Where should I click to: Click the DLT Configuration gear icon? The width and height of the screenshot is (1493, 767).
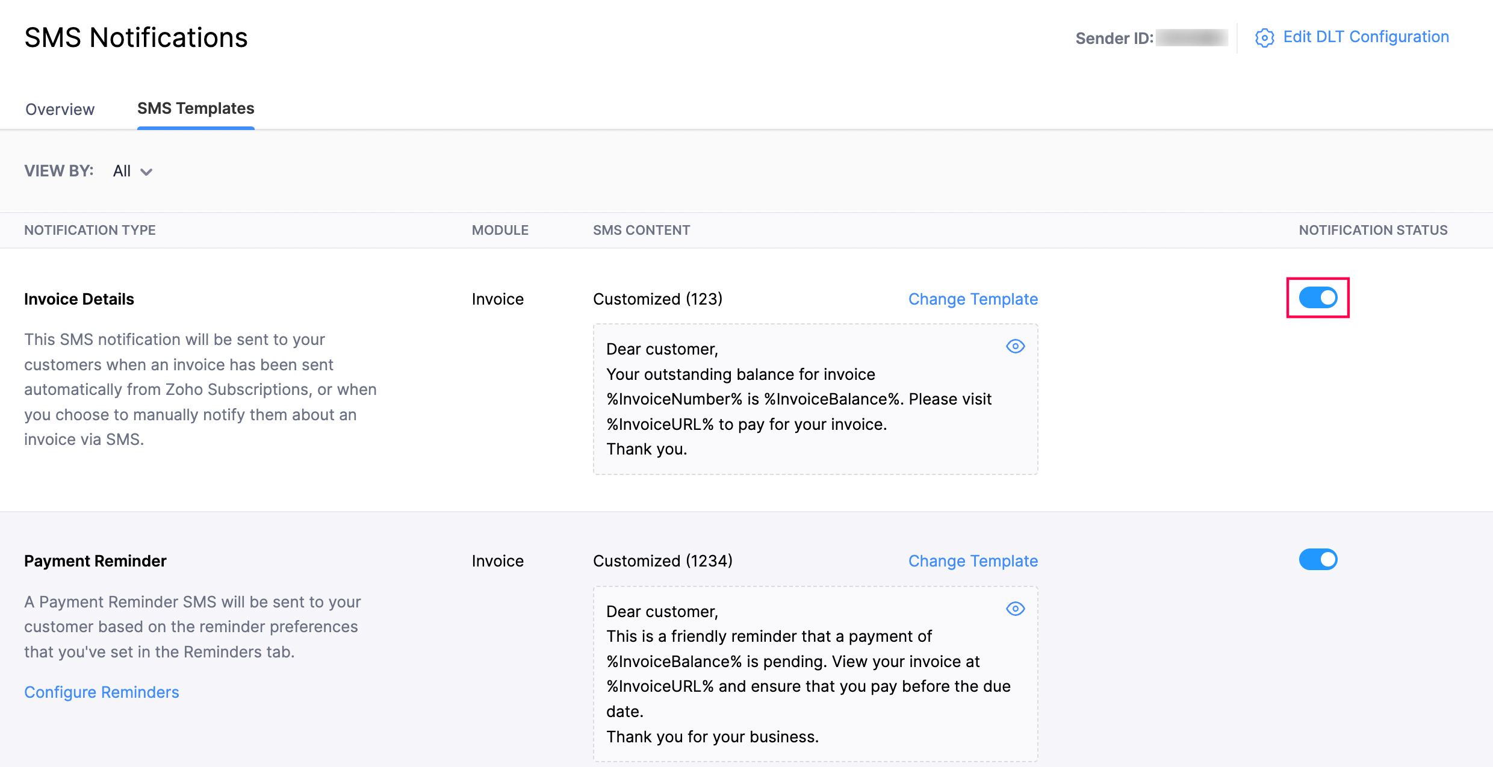[x=1264, y=38]
